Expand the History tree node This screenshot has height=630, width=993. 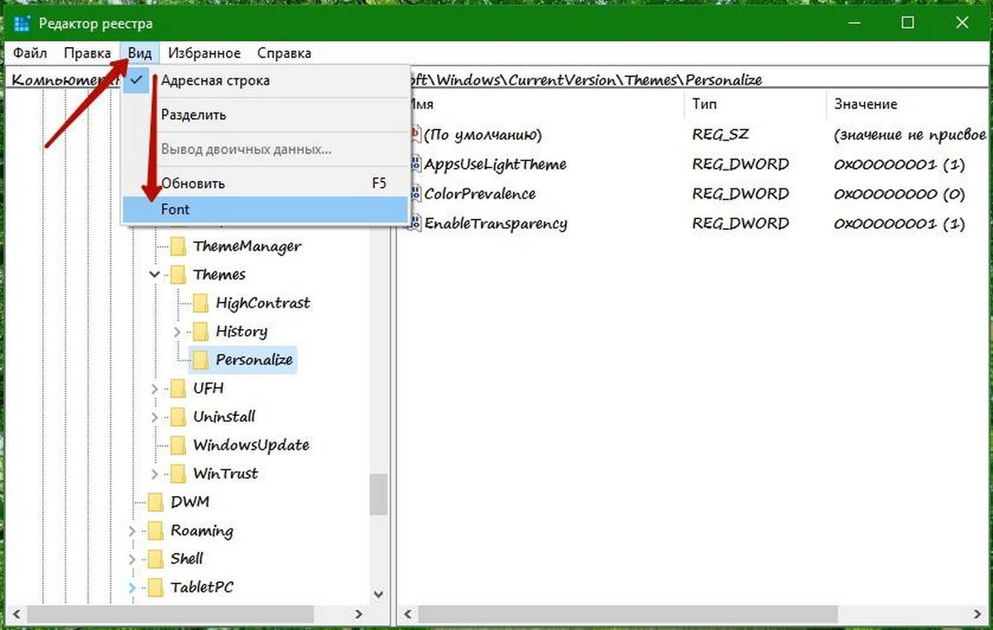(178, 332)
